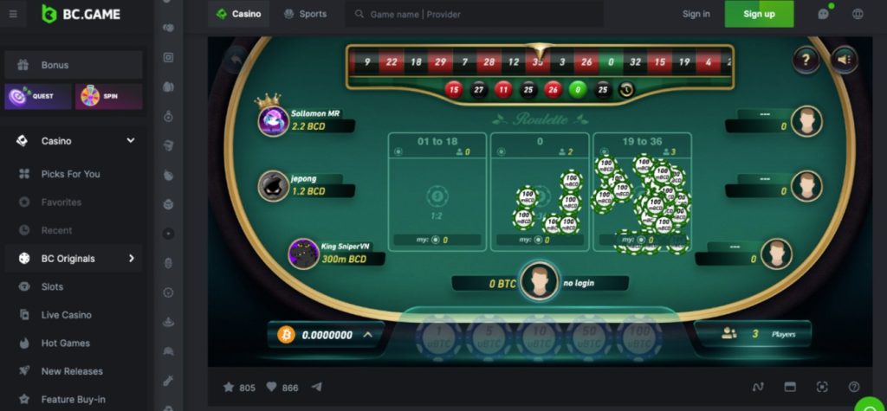Open roulette history clock icon
Viewport: 887px width, 411px height.
point(626,90)
